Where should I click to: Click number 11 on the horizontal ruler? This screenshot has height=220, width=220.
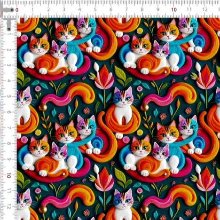189,10
